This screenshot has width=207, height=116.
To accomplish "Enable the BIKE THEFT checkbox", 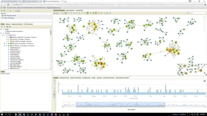I will (9, 41).
